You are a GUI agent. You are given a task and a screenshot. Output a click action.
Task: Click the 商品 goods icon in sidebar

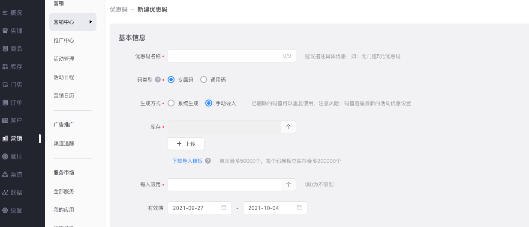click(x=5, y=49)
